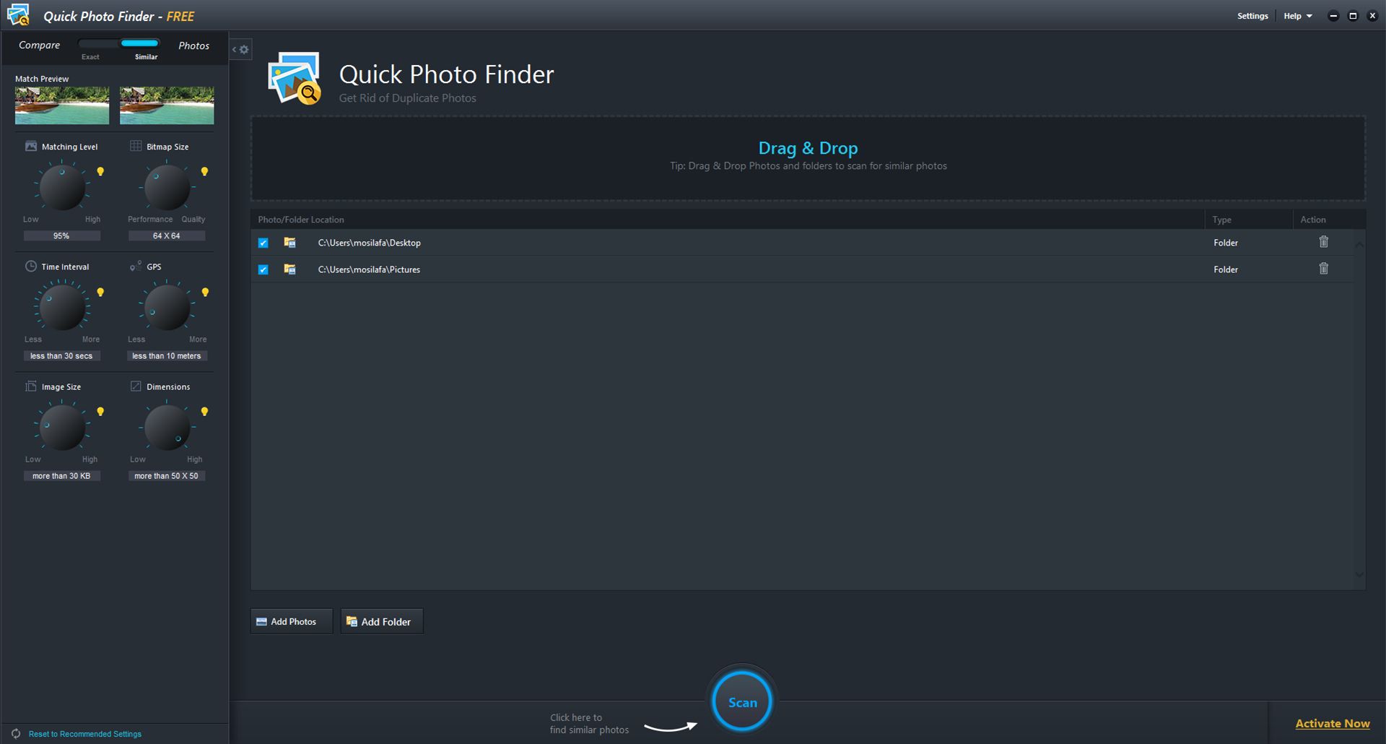Viewport: 1386px width, 744px height.
Task: Toggle the Exact/Similar compare switch
Action: pos(118,43)
